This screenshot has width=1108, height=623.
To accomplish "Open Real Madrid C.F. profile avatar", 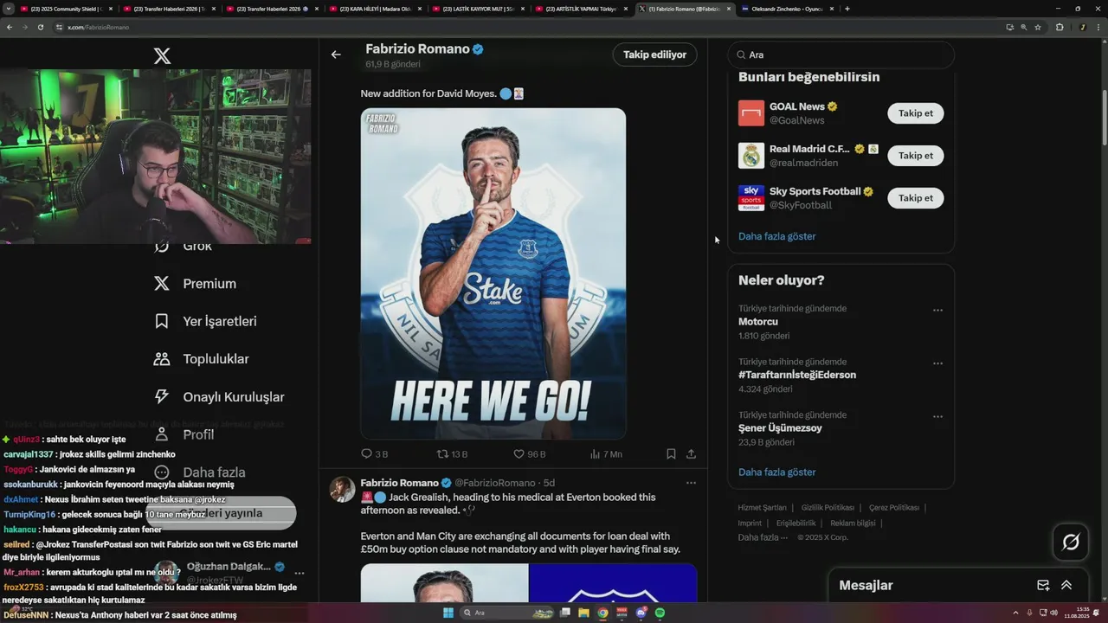I will (x=751, y=156).
